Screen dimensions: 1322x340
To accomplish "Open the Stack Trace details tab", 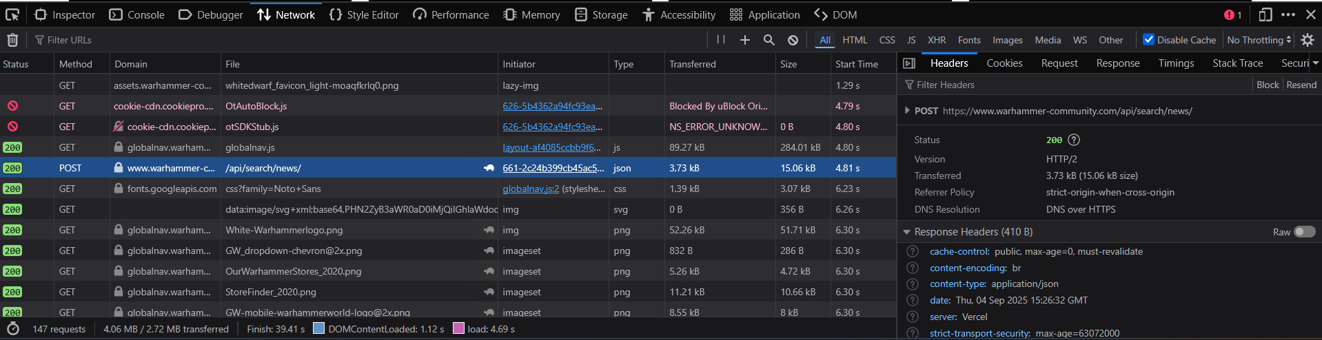I will (x=1237, y=63).
